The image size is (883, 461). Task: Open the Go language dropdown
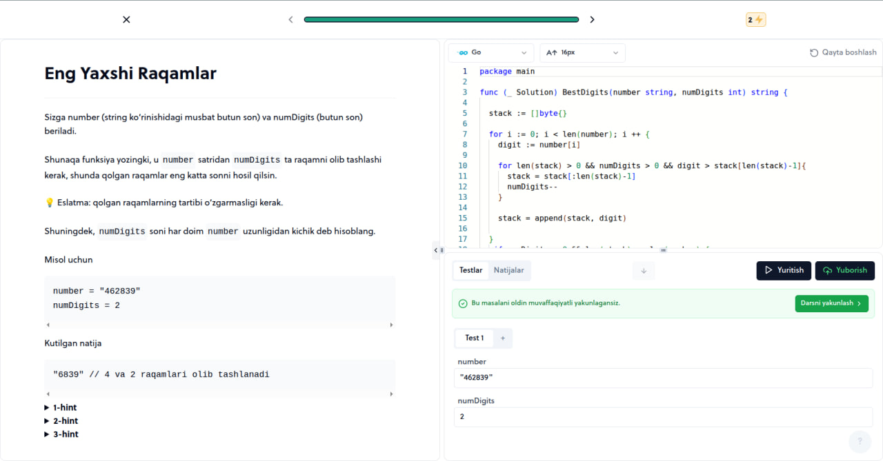pos(491,52)
